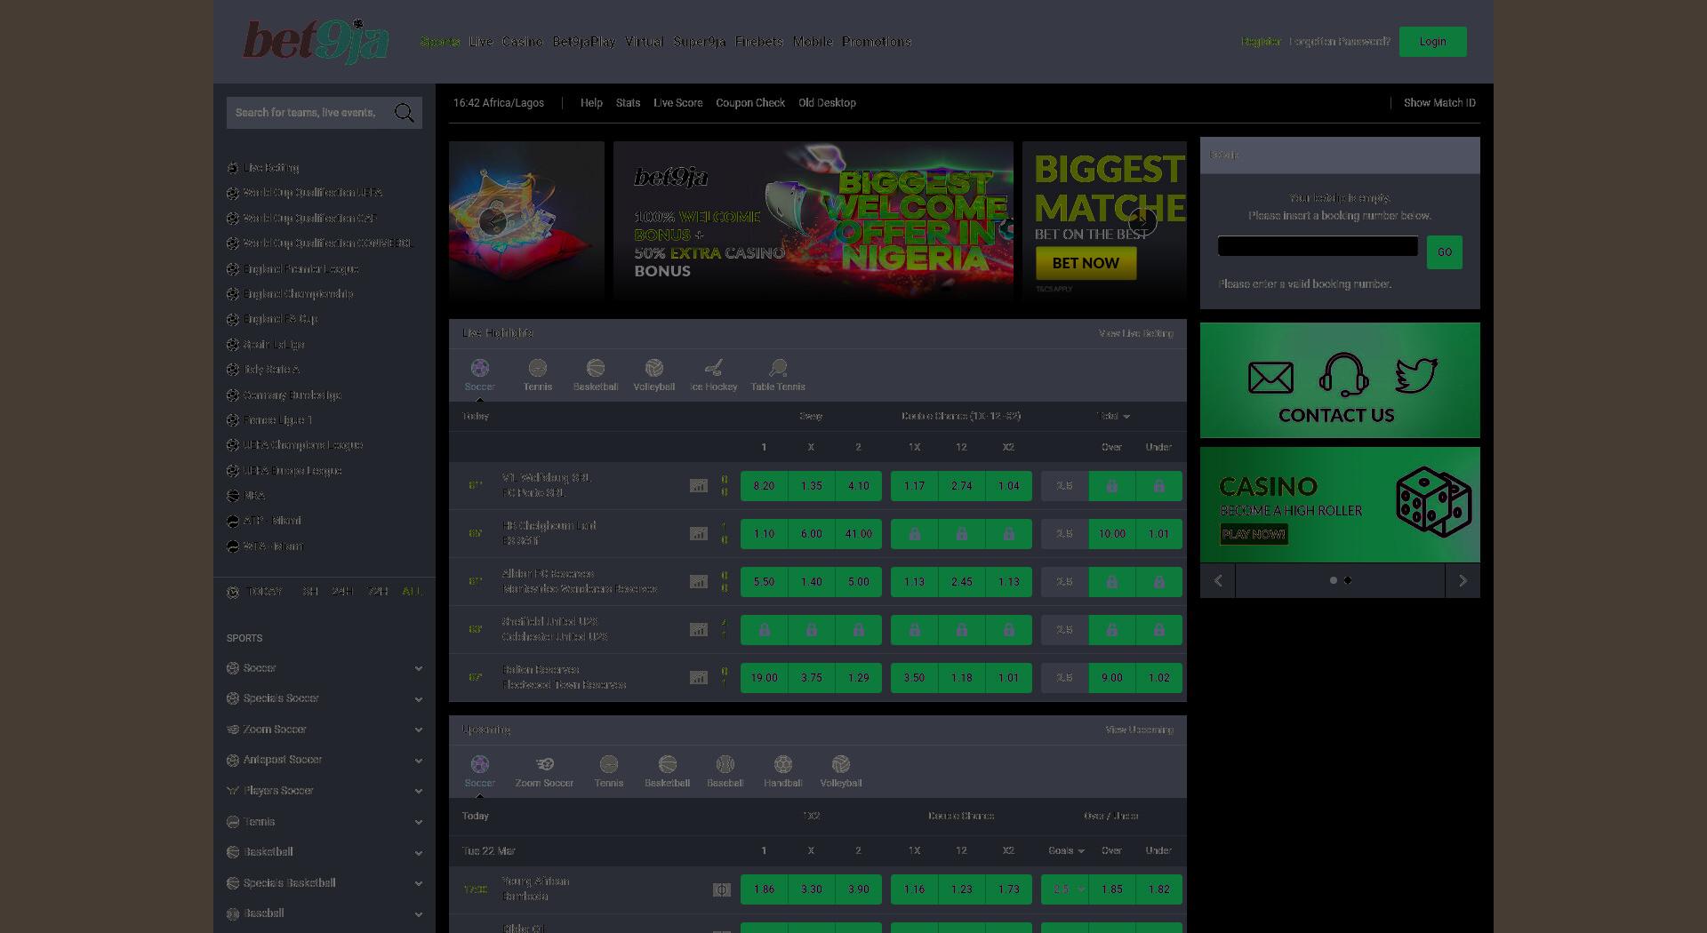Select Table Tennis icon in Live Highlights
The height and width of the screenshot is (933, 1707).
tap(778, 368)
